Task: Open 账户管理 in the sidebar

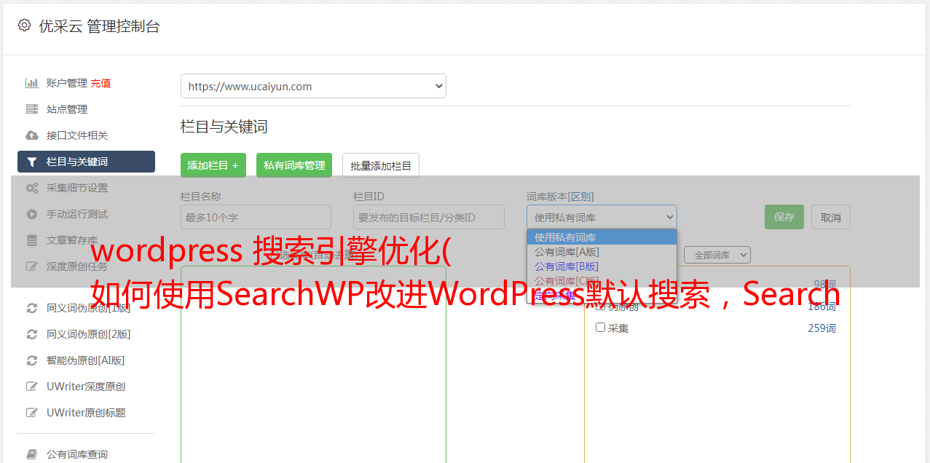Action: (x=67, y=83)
